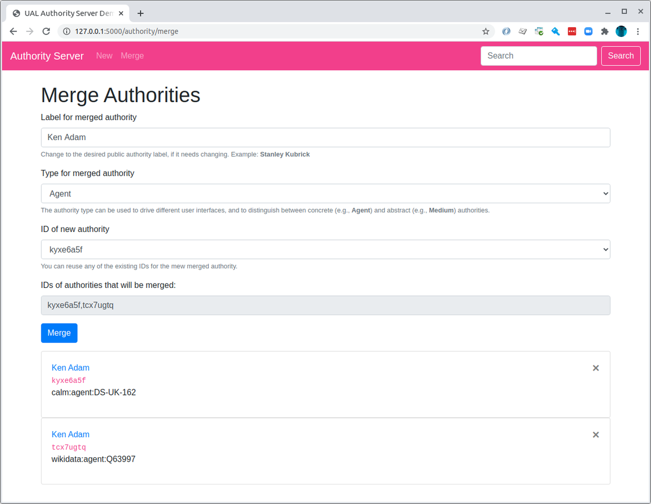Open the browser extensions puzzle piece icon
The height and width of the screenshot is (504, 651).
[604, 31]
